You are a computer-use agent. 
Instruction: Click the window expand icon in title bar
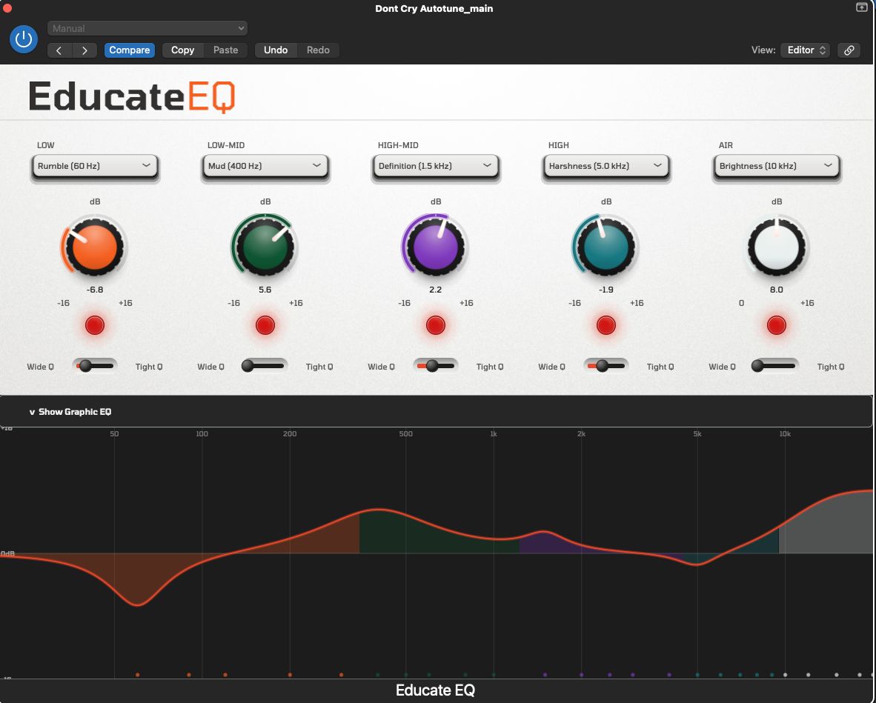(x=861, y=7)
